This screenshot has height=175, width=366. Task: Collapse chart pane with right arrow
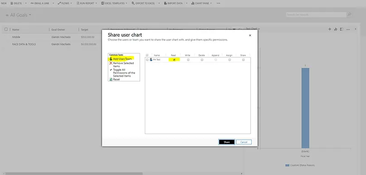[356, 29]
